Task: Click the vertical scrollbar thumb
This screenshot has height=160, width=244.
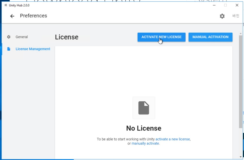Action: pos(240,82)
